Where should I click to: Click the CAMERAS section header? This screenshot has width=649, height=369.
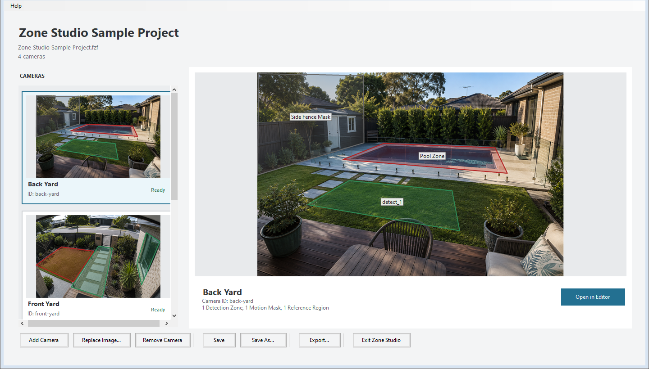point(32,76)
